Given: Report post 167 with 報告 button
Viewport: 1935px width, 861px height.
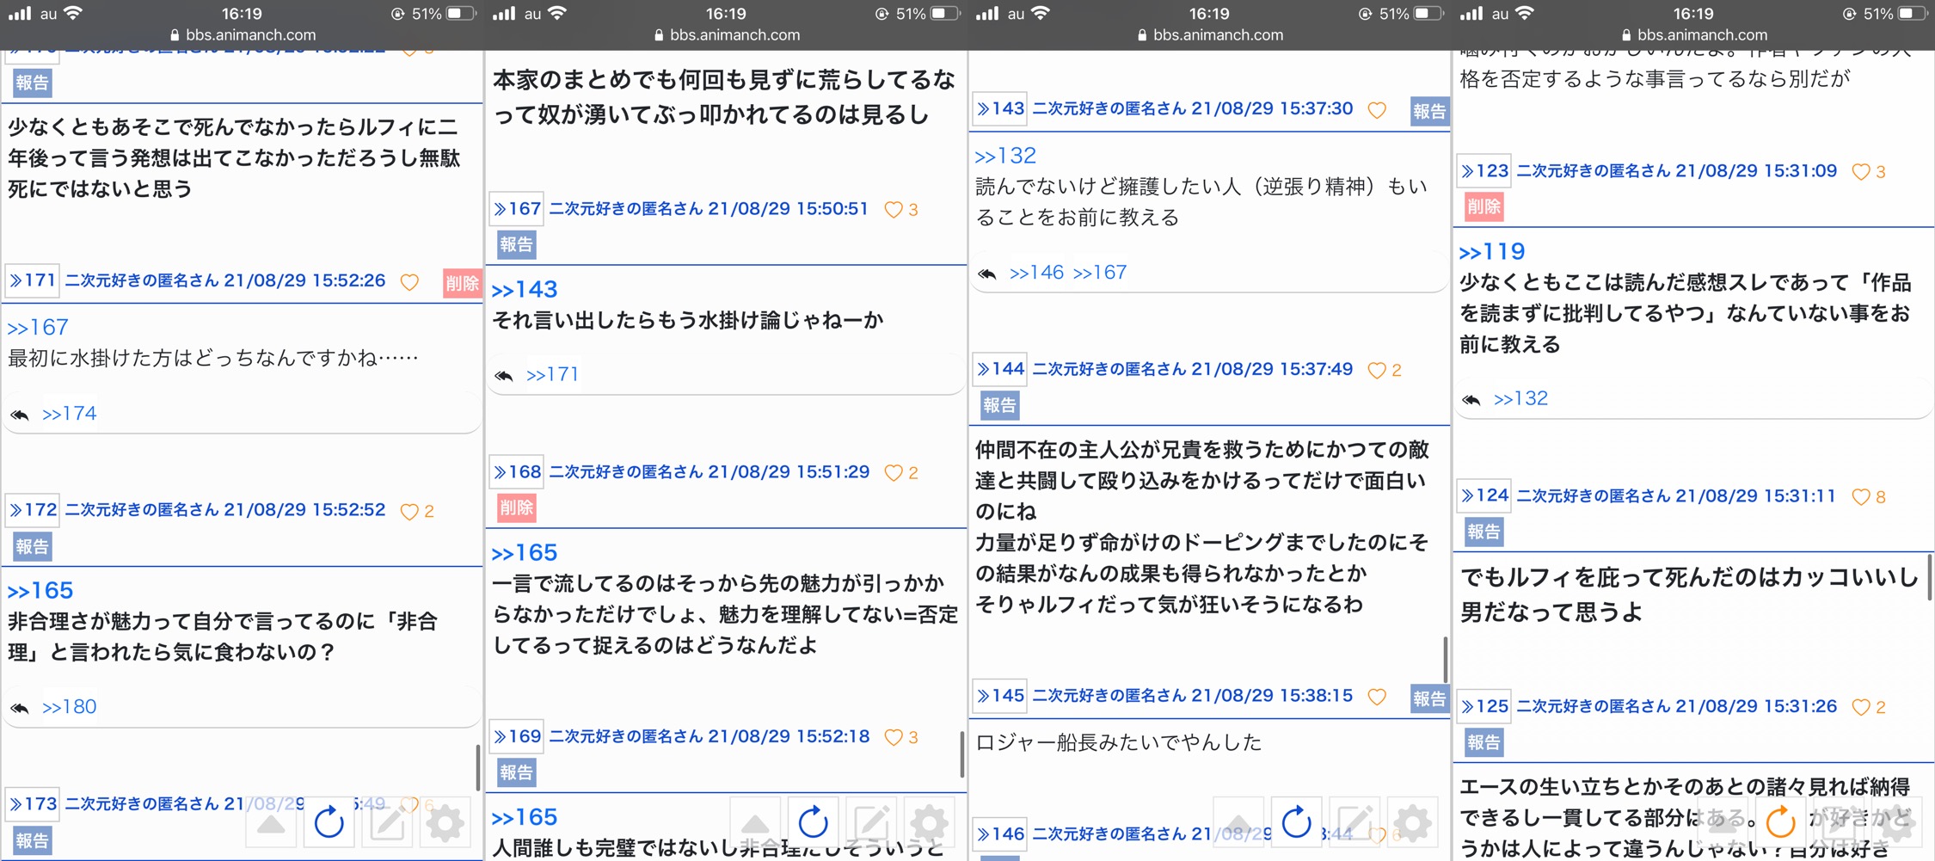Looking at the screenshot, I should tap(516, 244).
